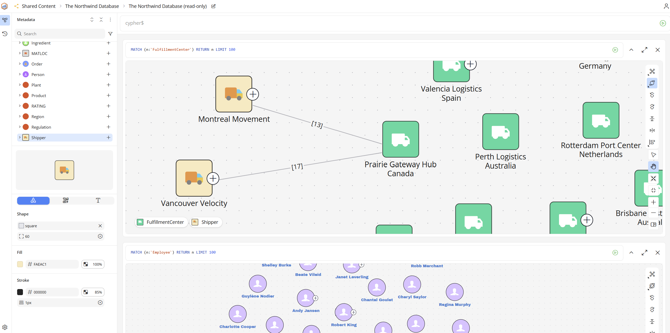This screenshot has height=333, width=670.
Task: Open the fill color swatch FAEAC1
Action: point(20,264)
